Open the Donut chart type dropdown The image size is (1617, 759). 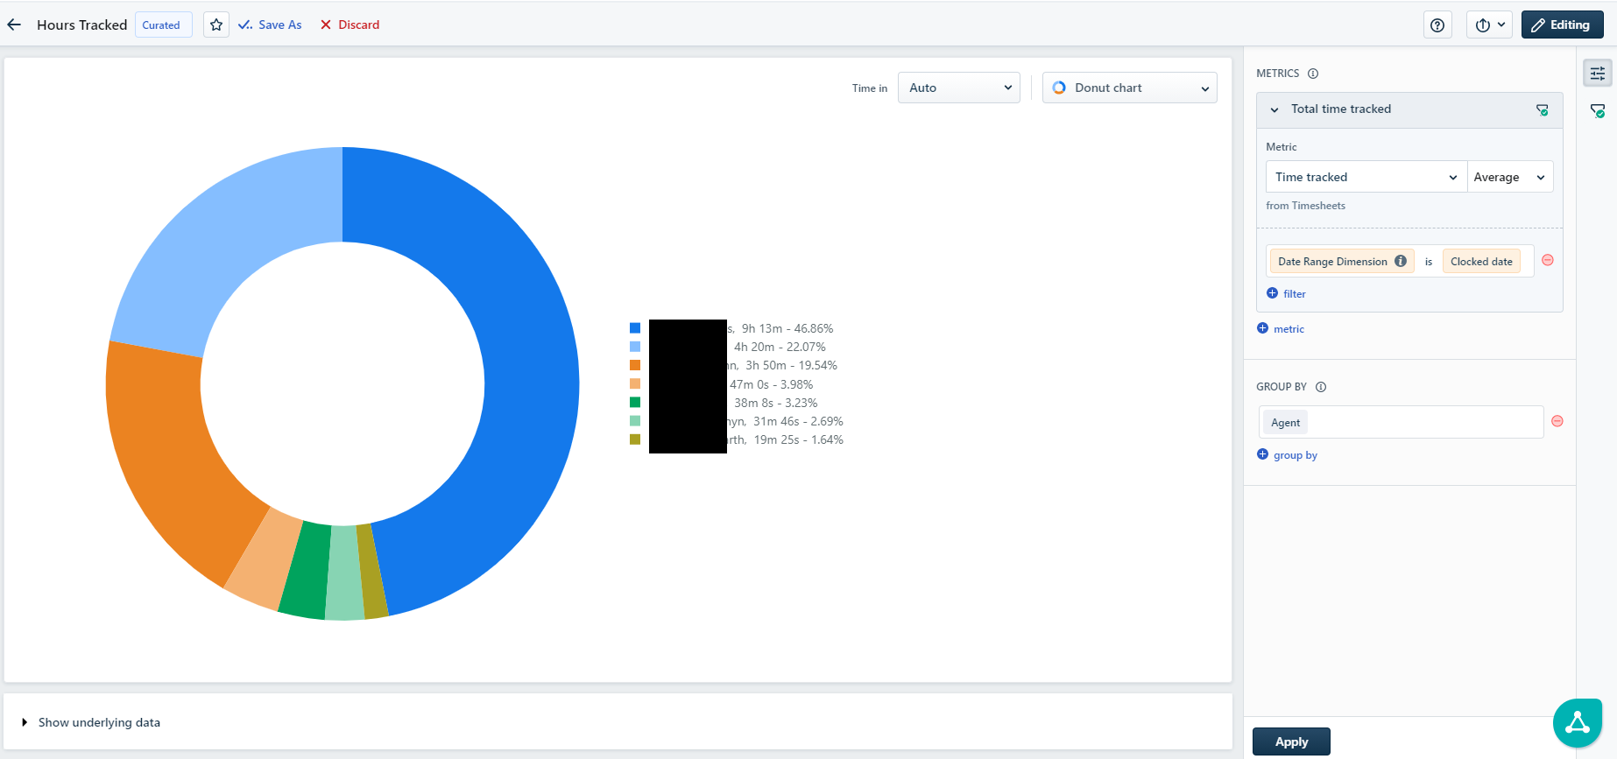click(1130, 88)
